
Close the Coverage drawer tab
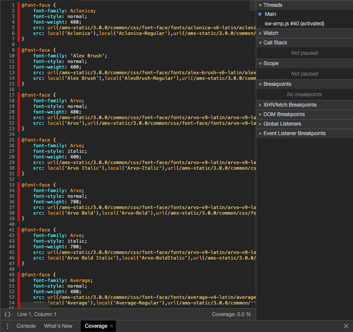(111, 326)
